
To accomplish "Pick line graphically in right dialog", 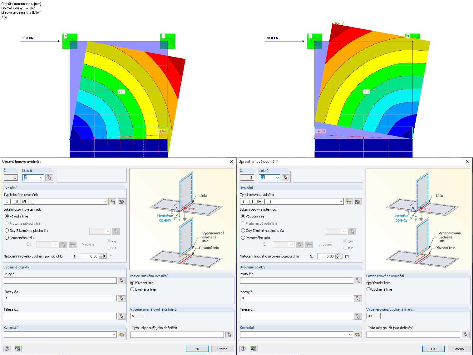I will tap(285, 177).
